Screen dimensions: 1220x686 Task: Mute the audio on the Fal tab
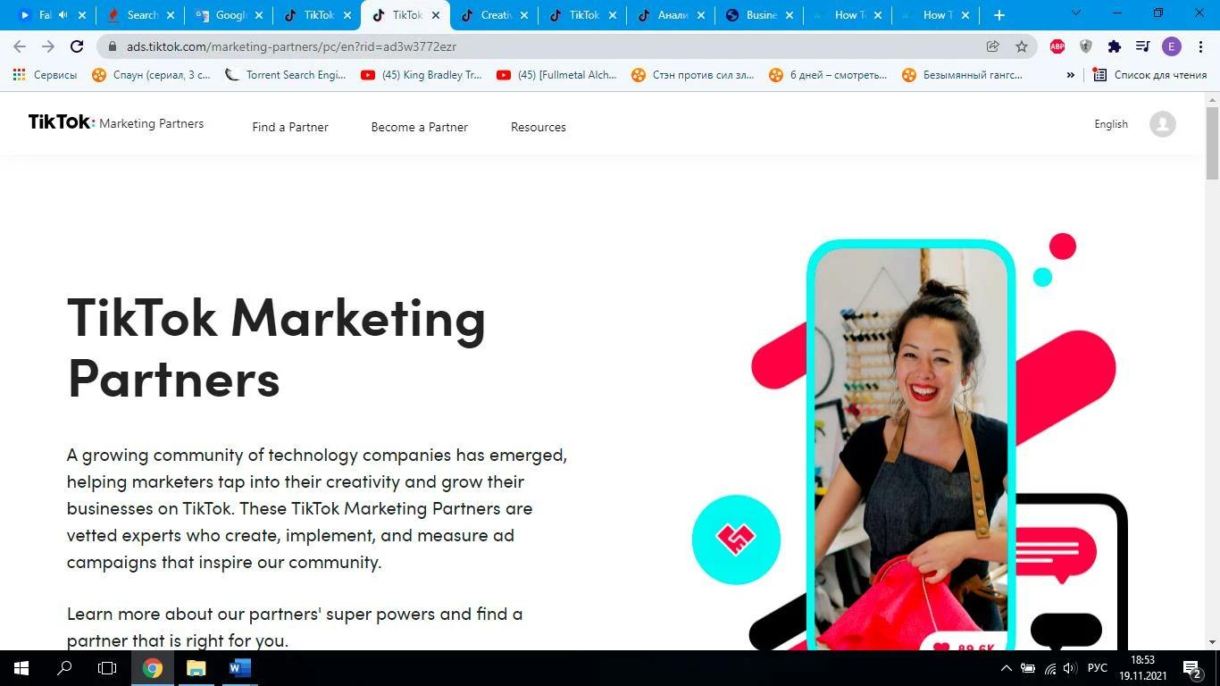[x=63, y=15]
